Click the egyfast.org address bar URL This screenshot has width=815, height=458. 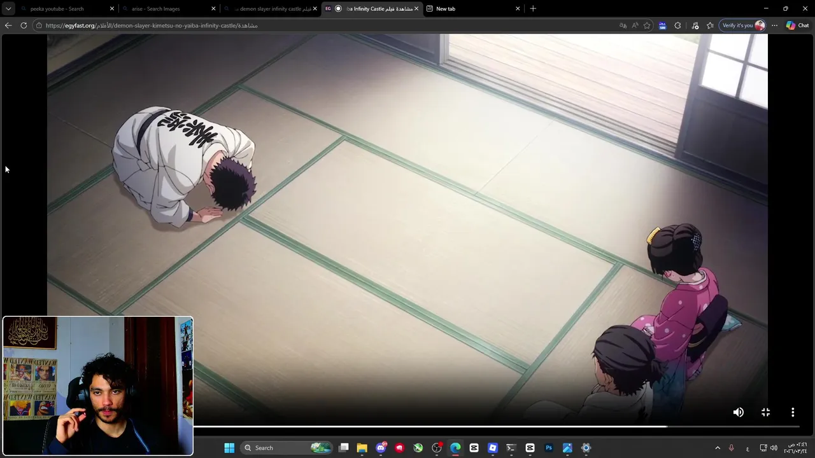[152, 25]
